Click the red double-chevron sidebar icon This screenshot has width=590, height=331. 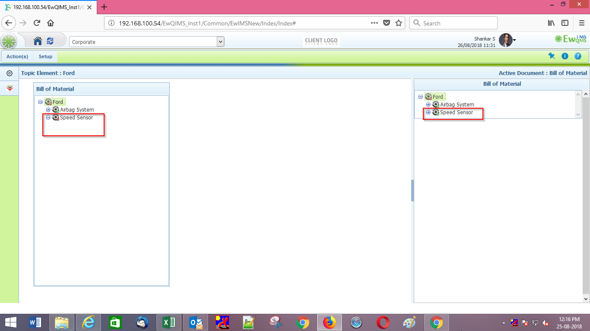click(x=10, y=88)
